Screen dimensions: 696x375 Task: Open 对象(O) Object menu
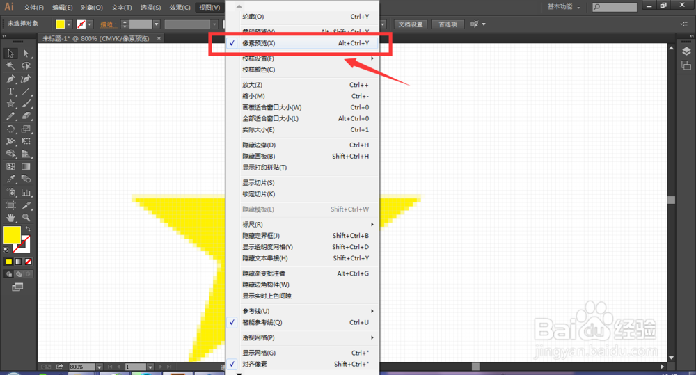[x=92, y=8]
